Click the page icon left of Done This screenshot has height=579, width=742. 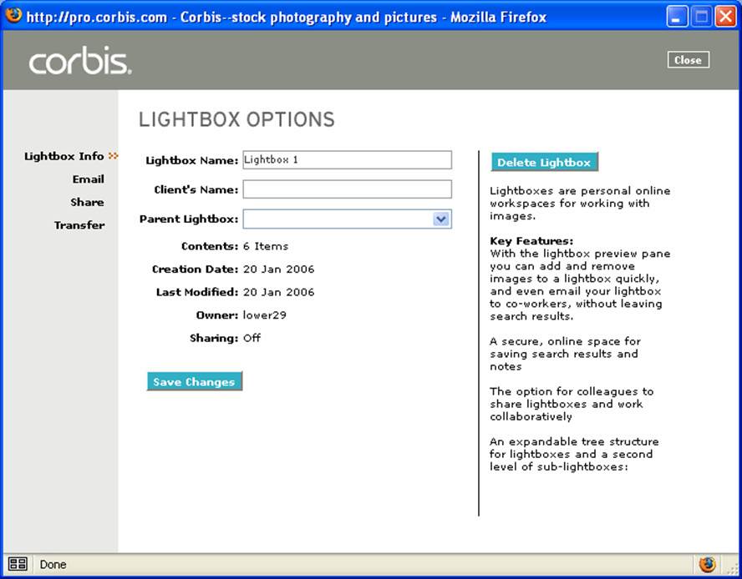(18, 565)
